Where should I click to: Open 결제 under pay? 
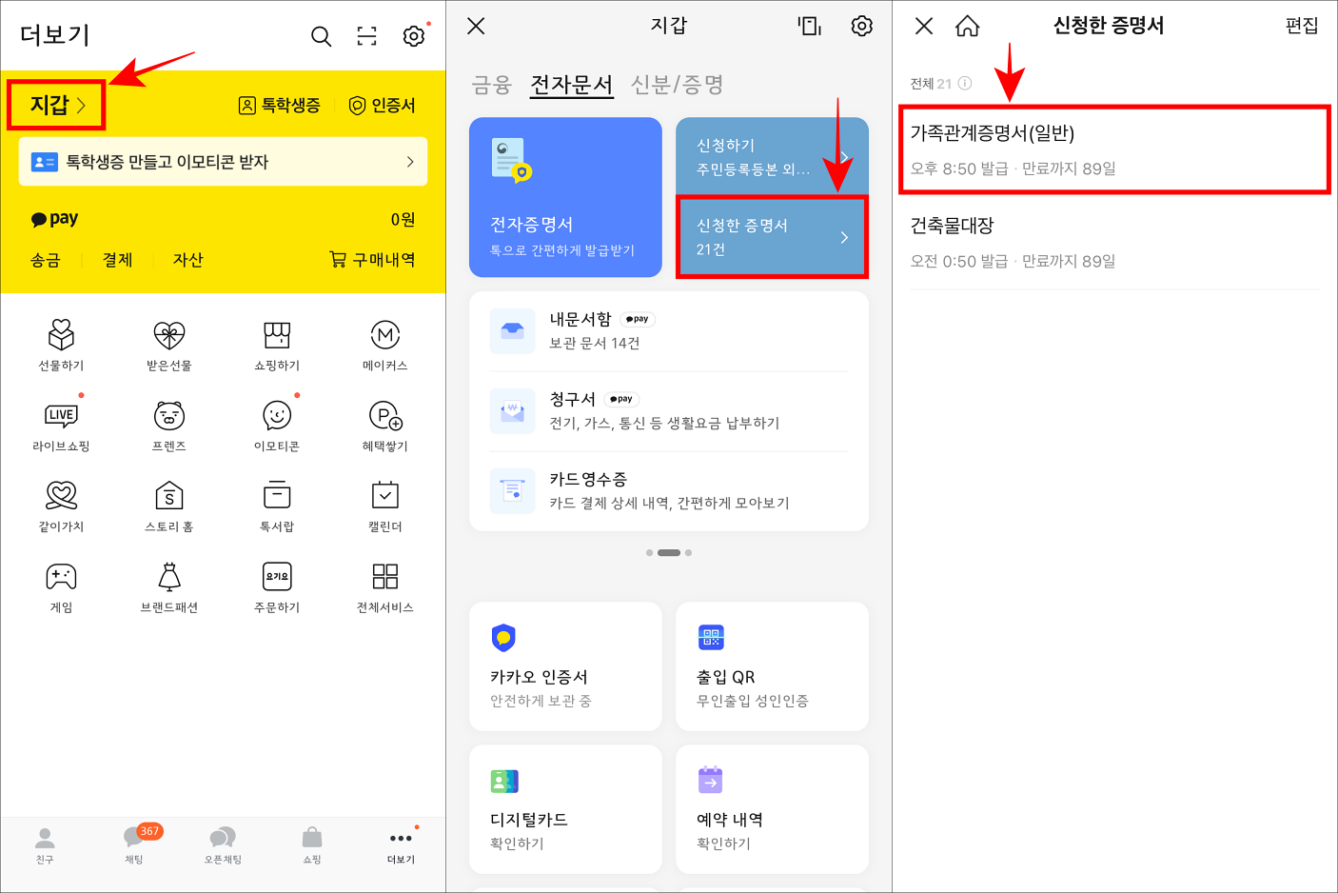117,260
